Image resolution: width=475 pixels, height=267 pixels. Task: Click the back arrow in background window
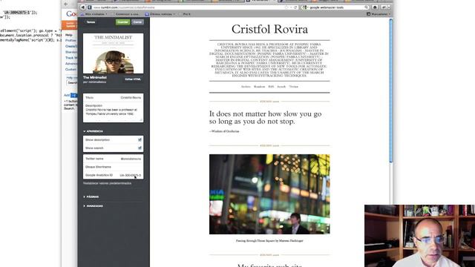click(66, 4)
